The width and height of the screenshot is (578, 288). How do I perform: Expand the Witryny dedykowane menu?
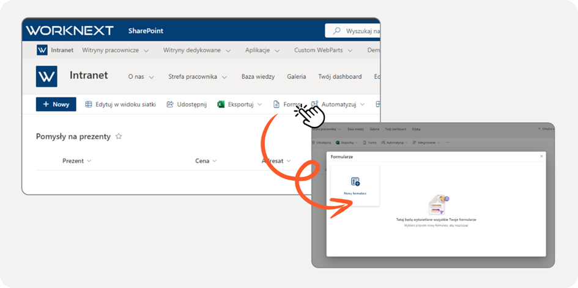[x=228, y=51]
